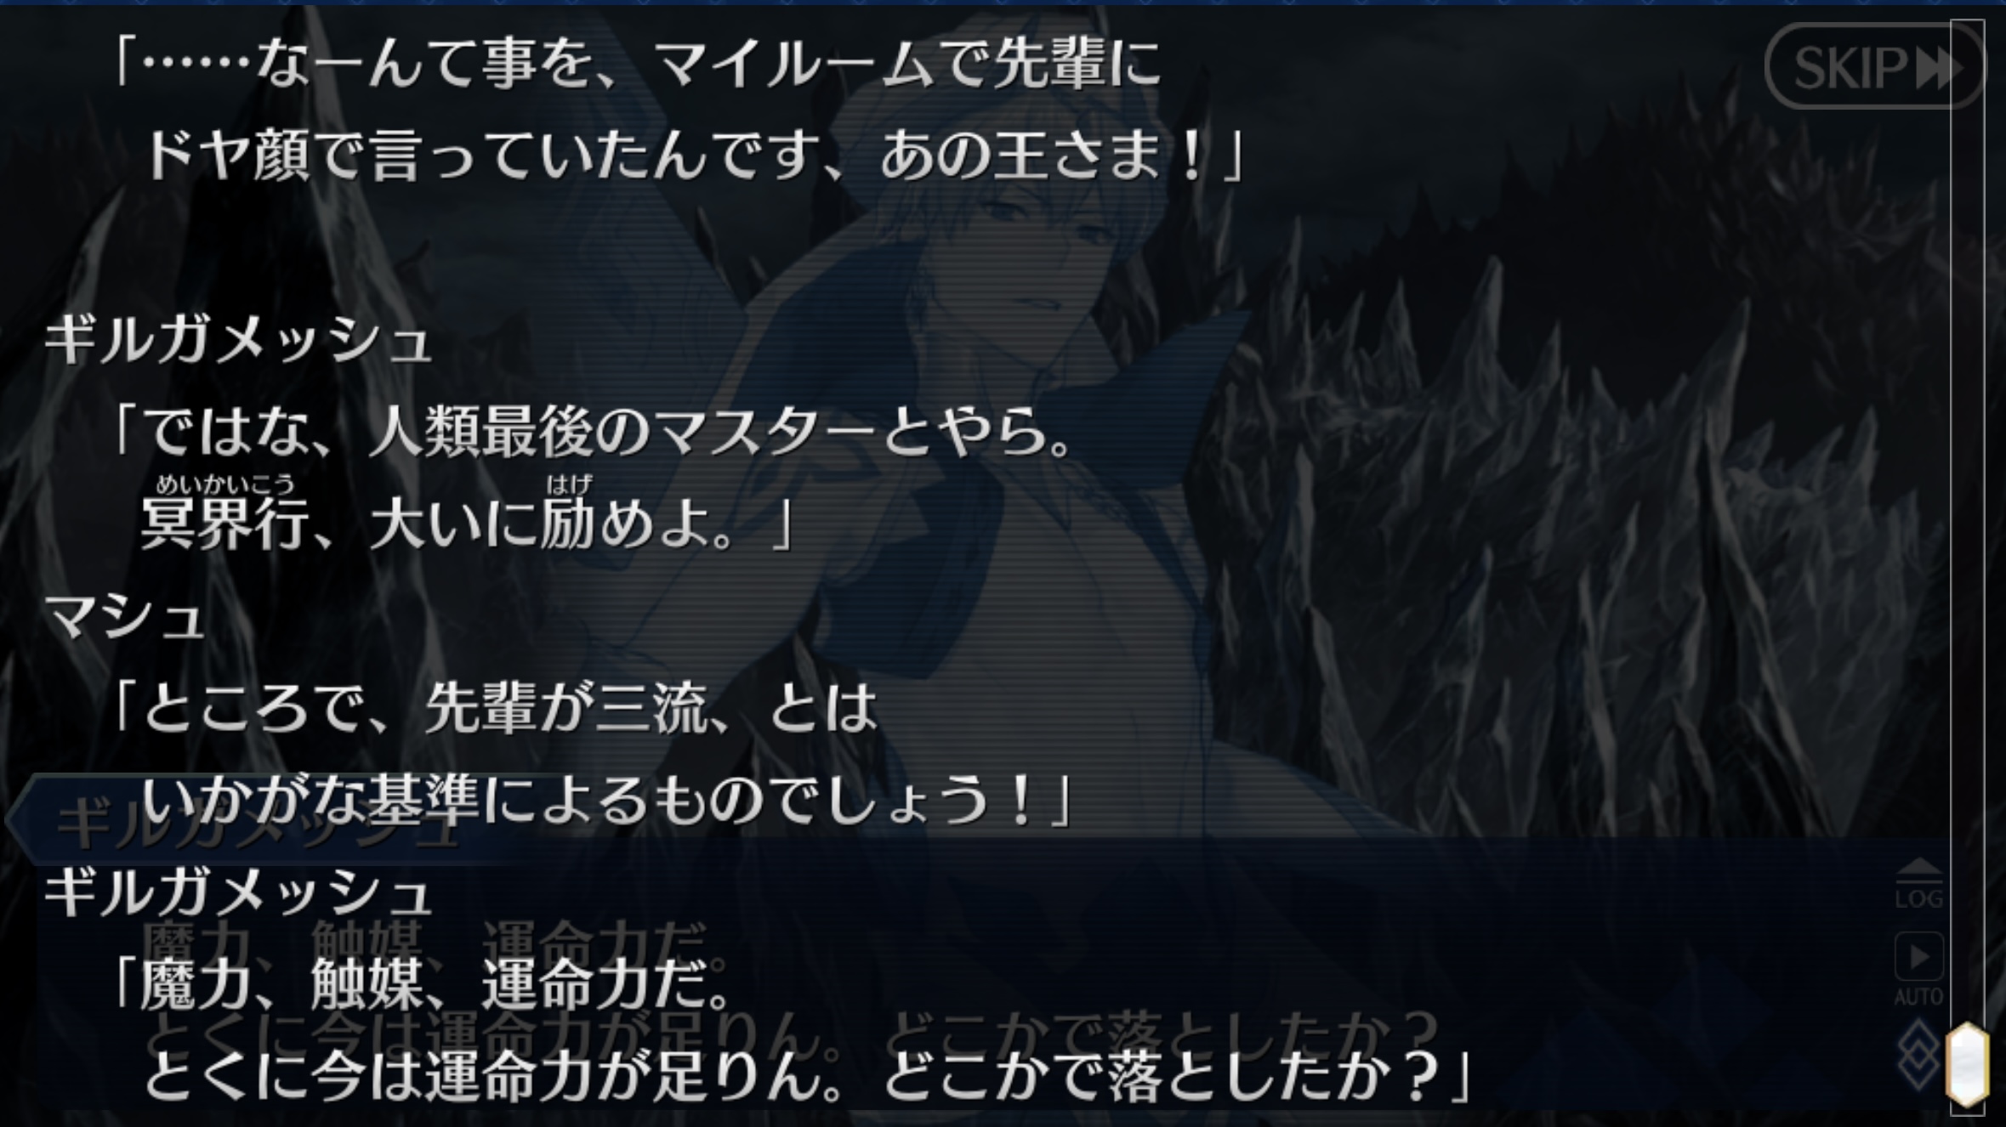Image resolution: width=2006 pixels, height=1127 pixels.
Task: Tap the double-diamond icon beside the scrollbar
Action: (x=1918, y=1054)
